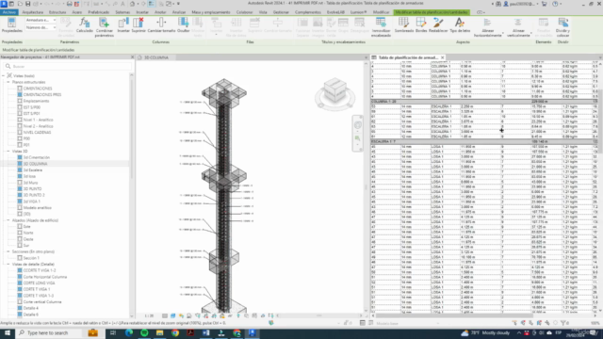Click Windows Start button
This screenshot has width=603, height=339.
(x=8, y=332)
